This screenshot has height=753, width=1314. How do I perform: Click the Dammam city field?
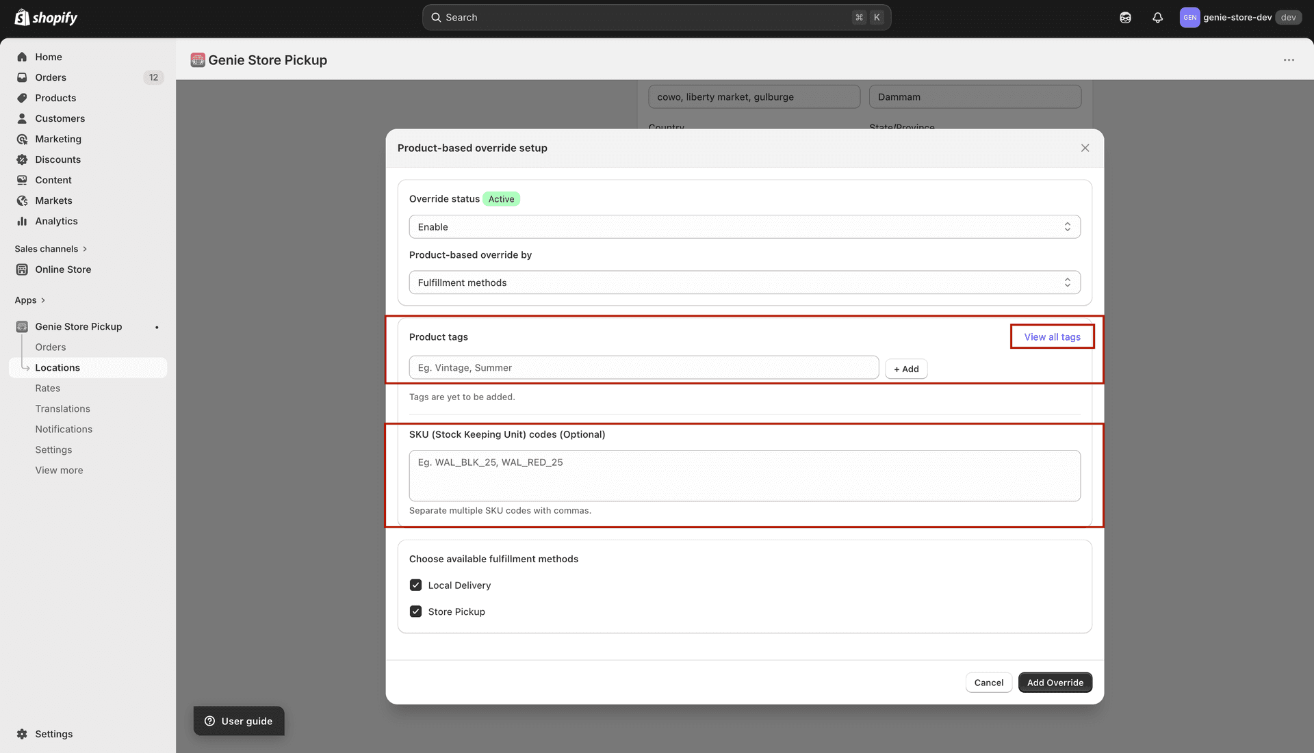(975, 96)
